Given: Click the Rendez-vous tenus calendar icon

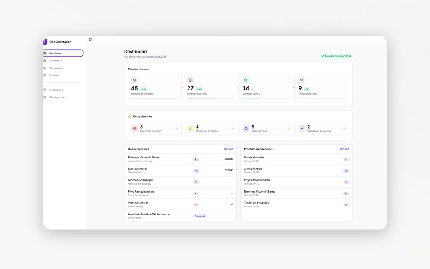Looking at the screenshot, I should (190, 80).
